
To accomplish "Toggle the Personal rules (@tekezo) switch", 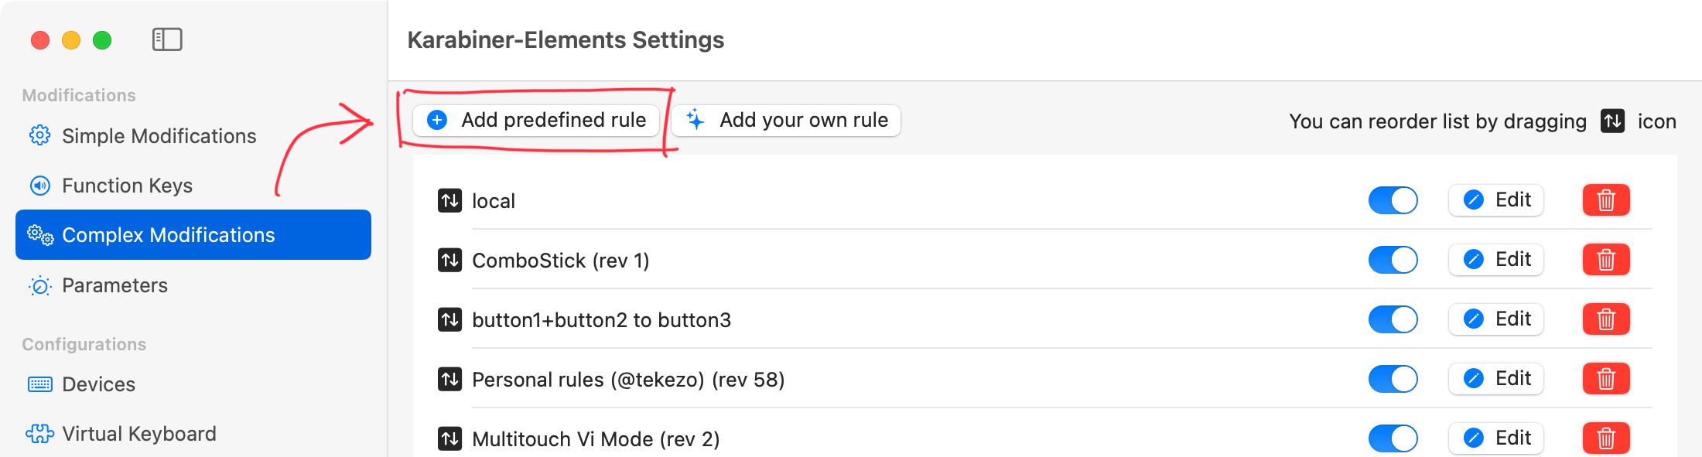I will click(1393, 379).
